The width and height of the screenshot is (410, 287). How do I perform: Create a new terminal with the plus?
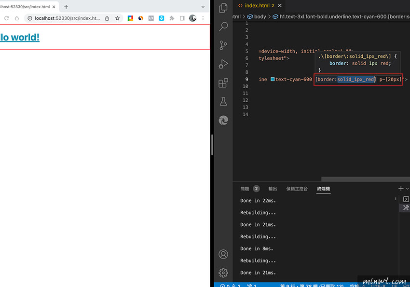(400, 189)
